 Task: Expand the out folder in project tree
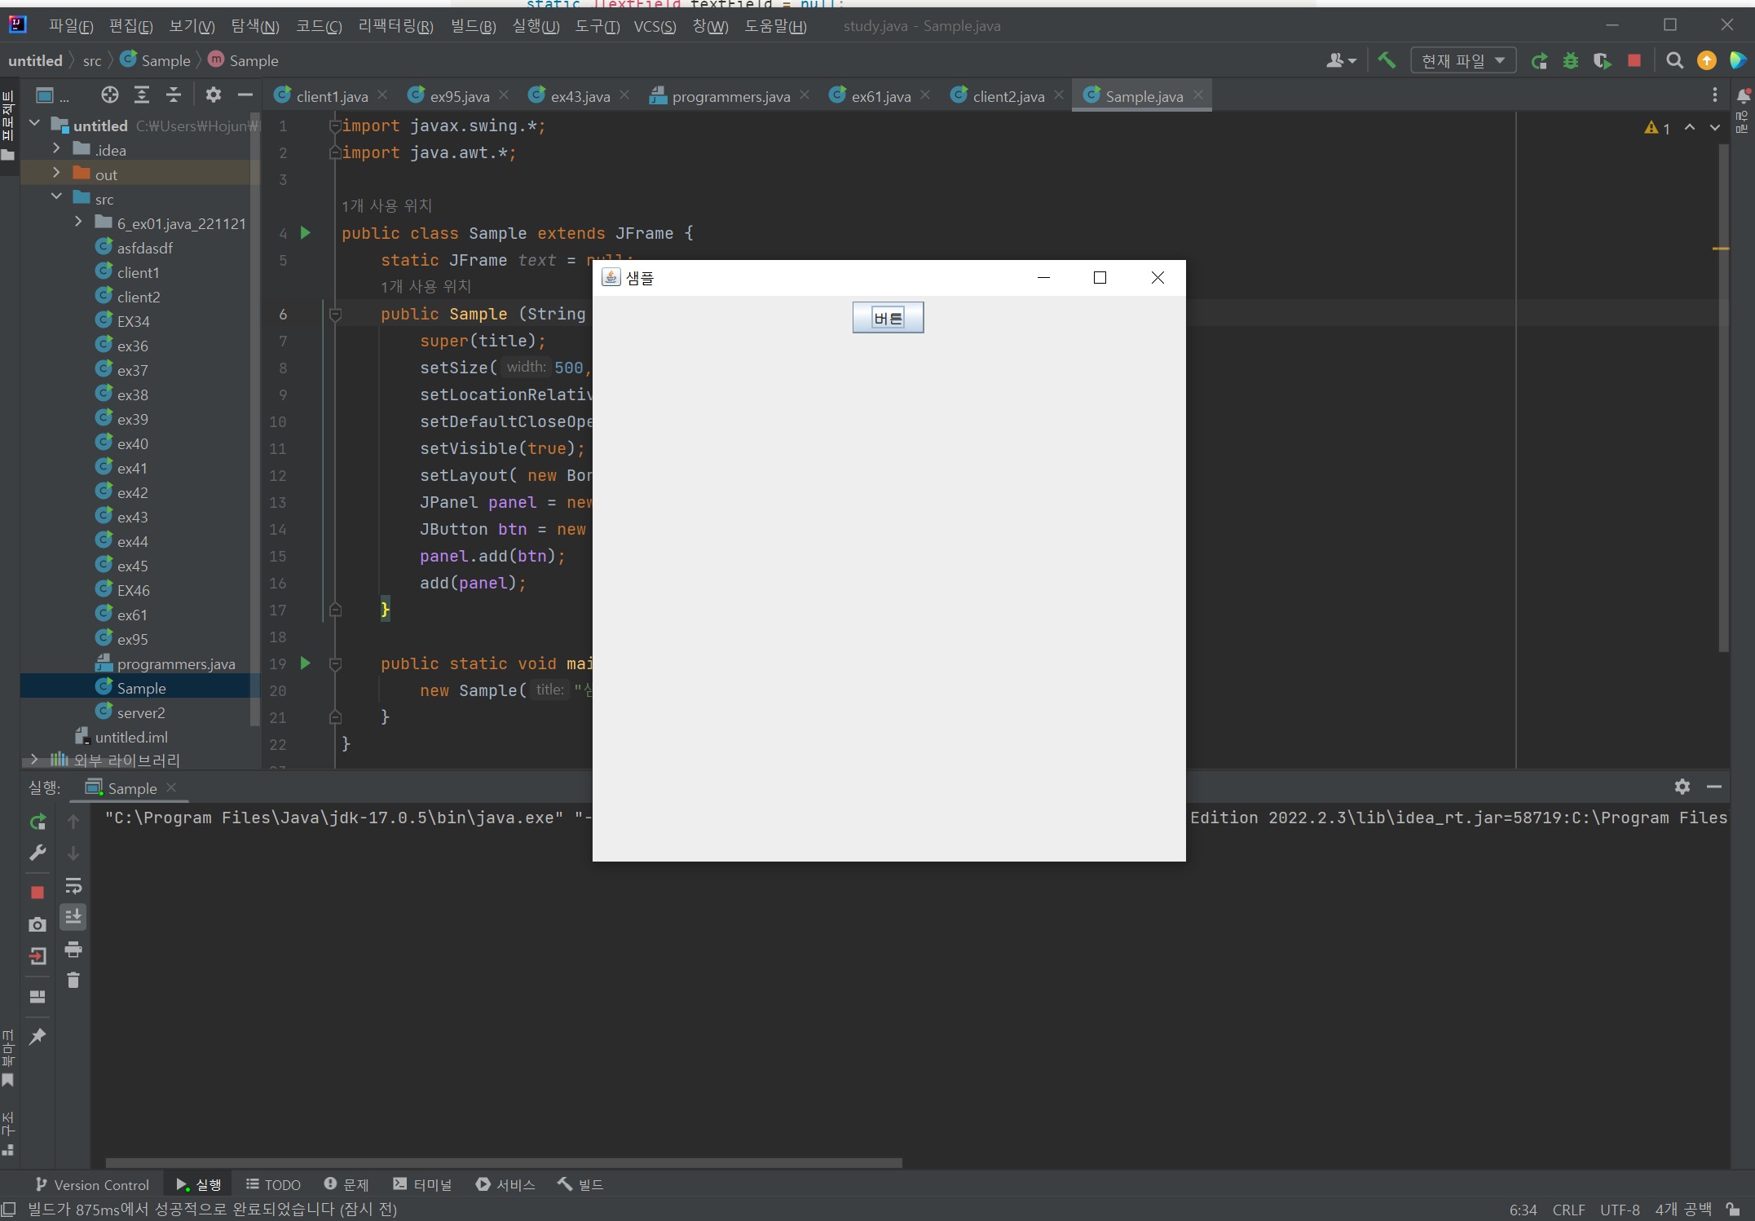[x=56, y=174]
